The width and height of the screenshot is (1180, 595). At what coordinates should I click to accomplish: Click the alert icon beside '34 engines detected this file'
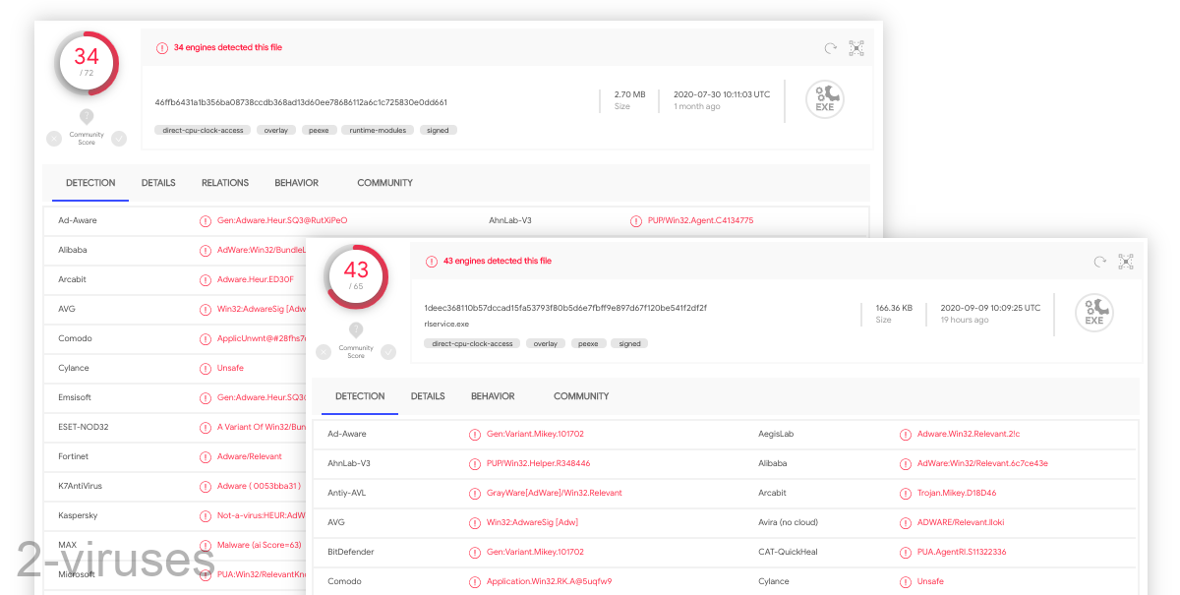click(162, 47)
